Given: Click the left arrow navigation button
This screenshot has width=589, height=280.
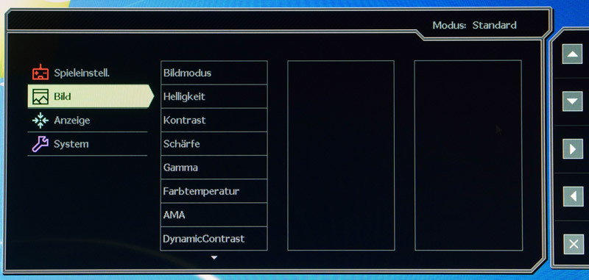Looking at the screenshot, I should coord(574,196).
